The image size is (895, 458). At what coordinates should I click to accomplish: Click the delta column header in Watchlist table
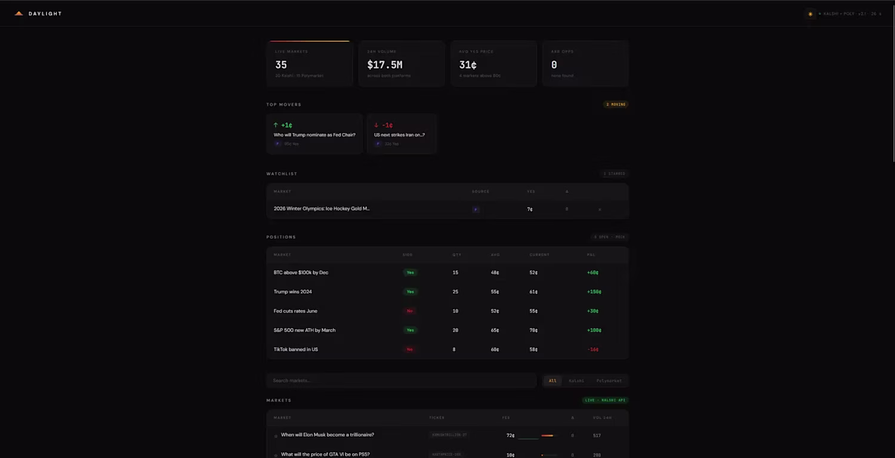point(567,191)
